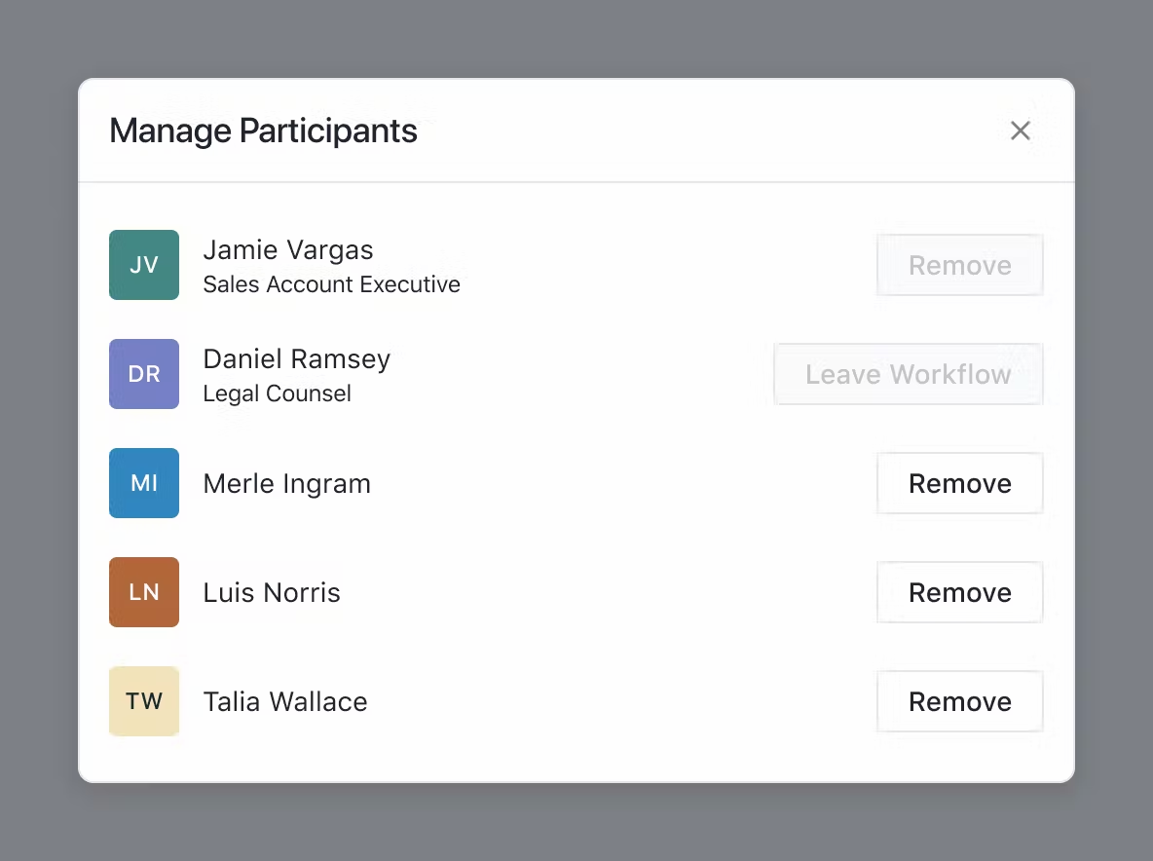Viewport: 1153px width, 861px height.
Task: Click the TW avatar for Talia Wallace
Action: [x=144, y=701]
